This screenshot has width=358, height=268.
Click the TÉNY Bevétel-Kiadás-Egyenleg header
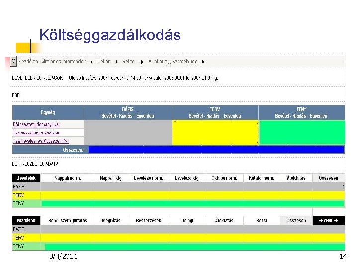point(301,112)
